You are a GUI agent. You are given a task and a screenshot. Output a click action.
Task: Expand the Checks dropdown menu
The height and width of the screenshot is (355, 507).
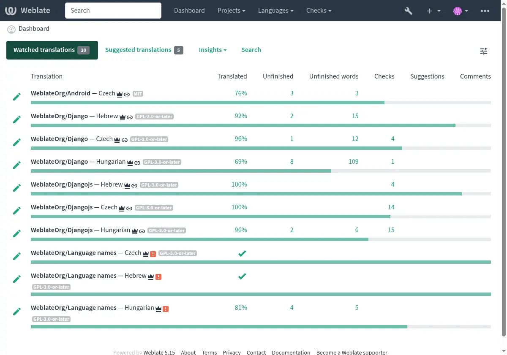pyautogui.click(x=319, y=11)
